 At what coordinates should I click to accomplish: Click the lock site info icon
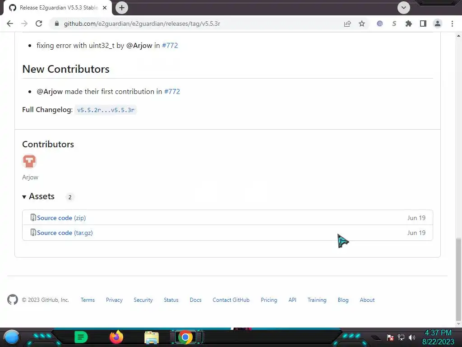pyautogui.click(x=57, y=23)
